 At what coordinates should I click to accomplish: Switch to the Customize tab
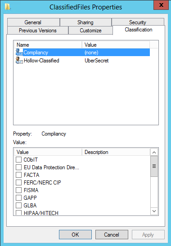click(x=90, y=30)
